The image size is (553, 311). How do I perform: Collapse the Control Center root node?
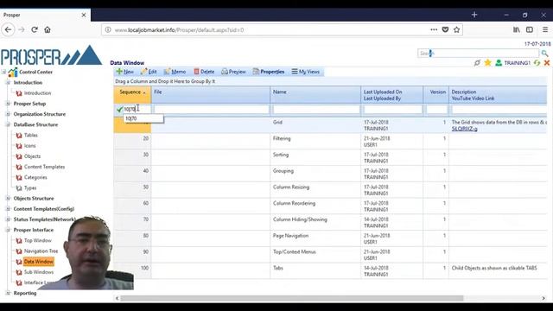pos(3,72)
